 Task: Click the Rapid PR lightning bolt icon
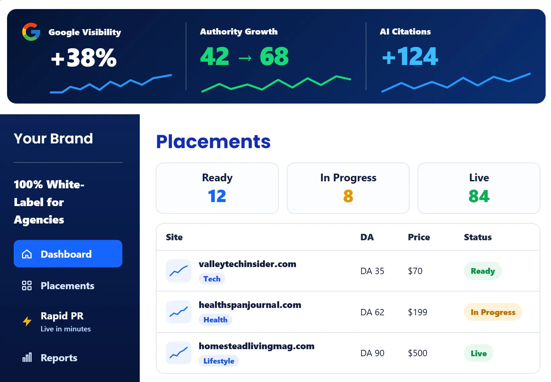tap(27, 321)
